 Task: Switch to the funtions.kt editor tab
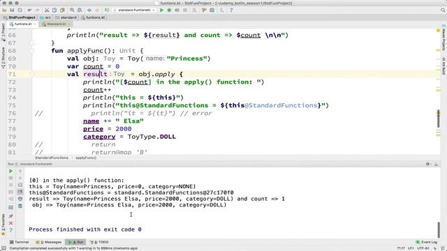coord(23,24)
